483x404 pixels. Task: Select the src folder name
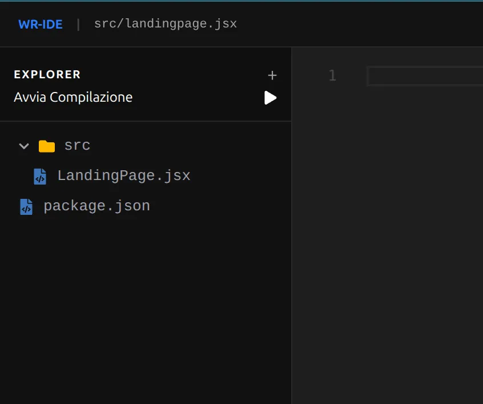tap(77, 146)
